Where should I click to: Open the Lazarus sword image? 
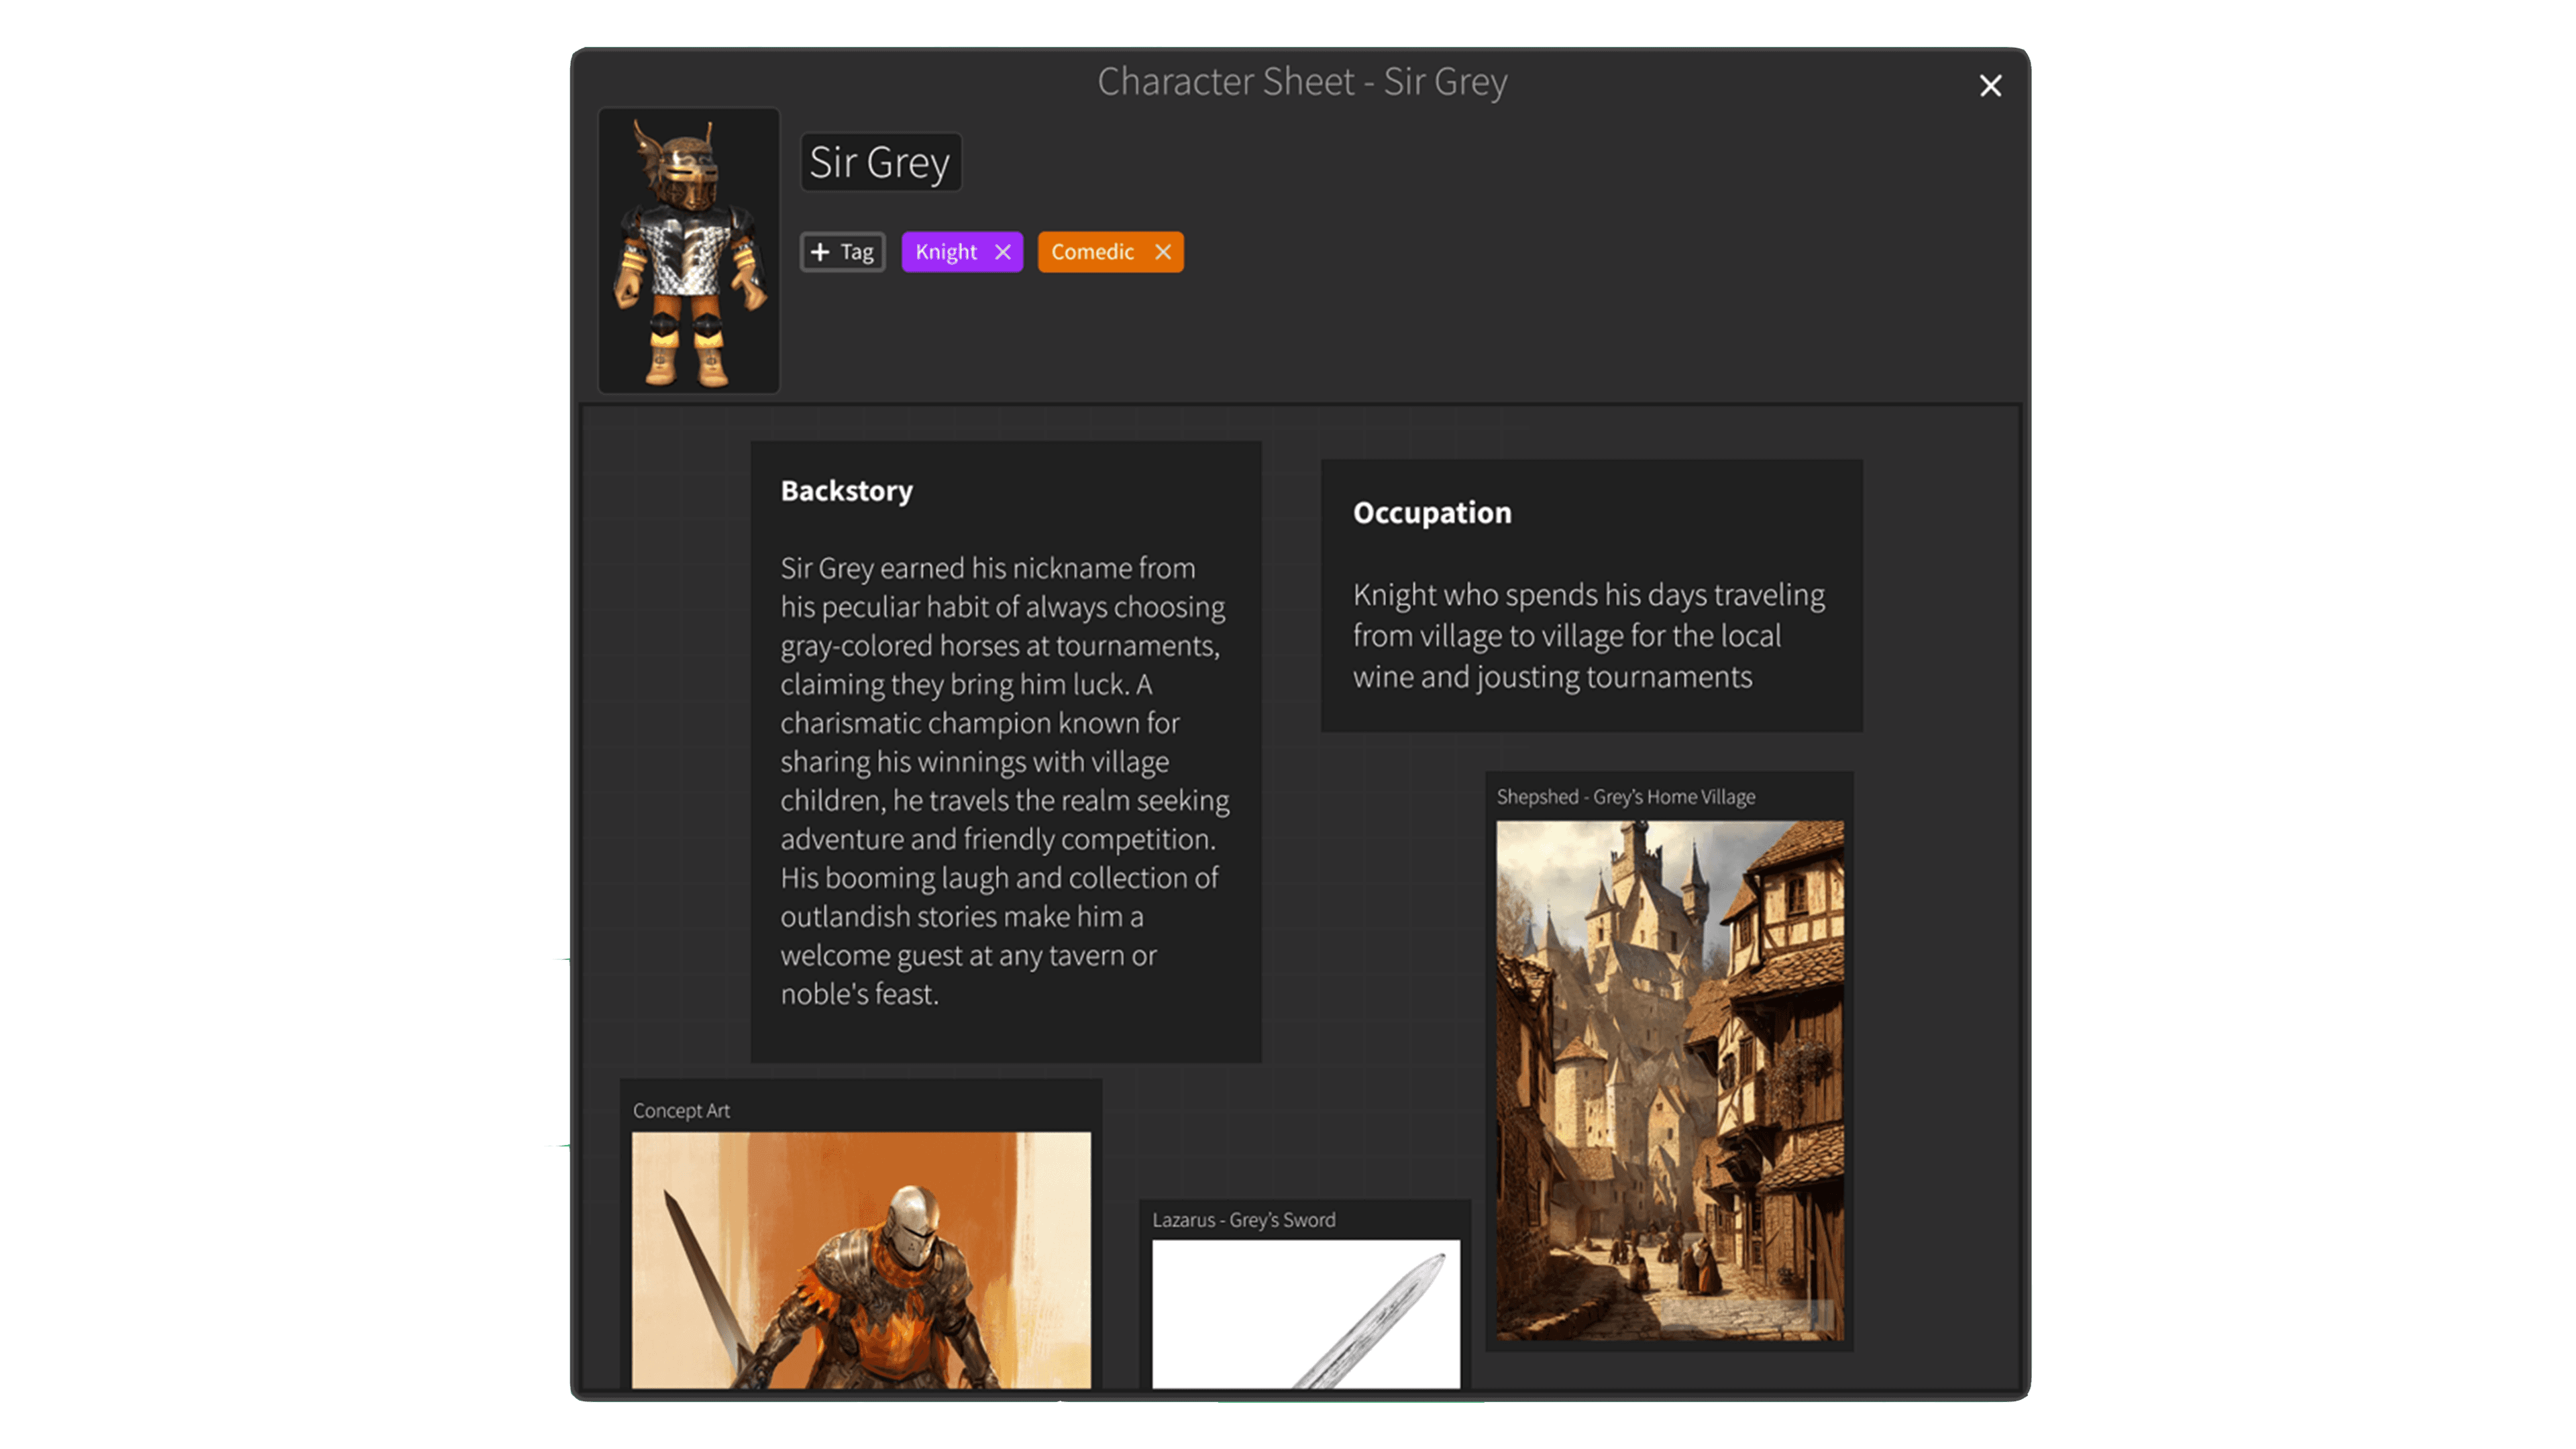tap(1305, 1314)
